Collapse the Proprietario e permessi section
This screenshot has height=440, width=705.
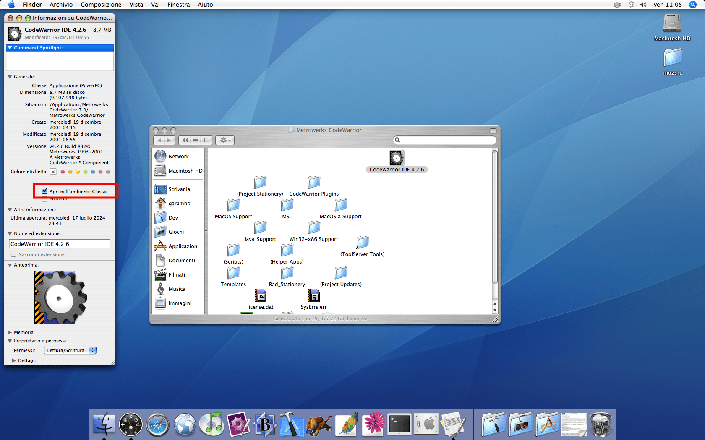coord(10,341)
